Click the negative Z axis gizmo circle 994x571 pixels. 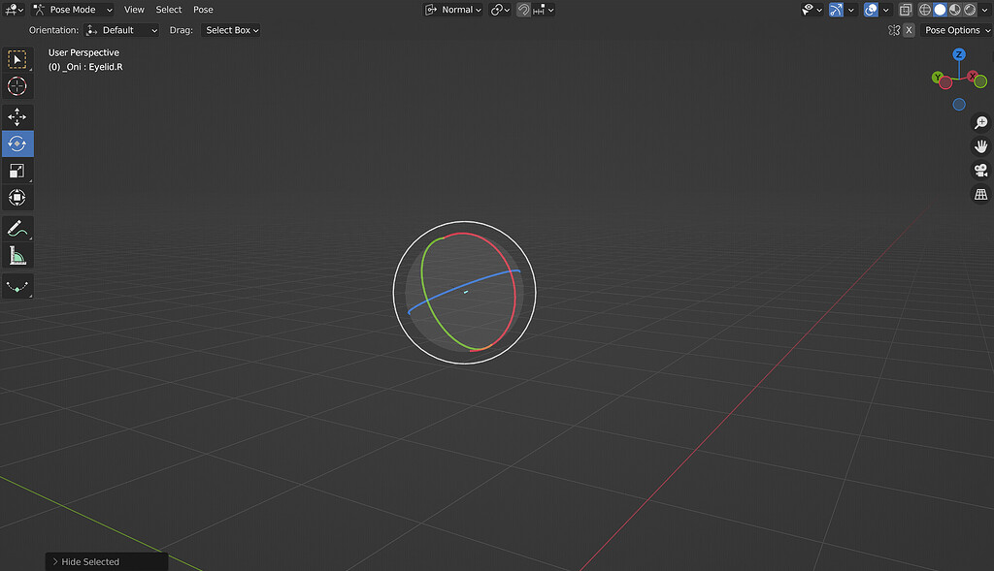click(x=959, y=105)
